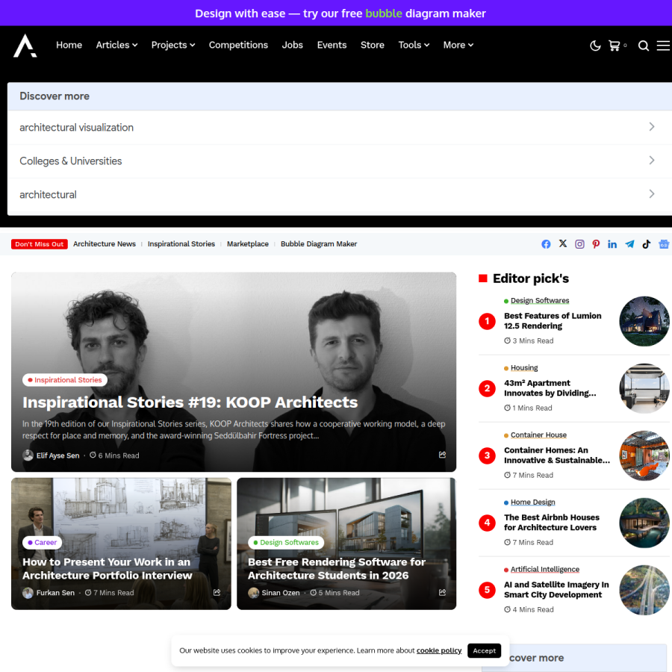Viewport: 672px width, 672px height.
Task: Click the Don't Miss Out badge
Action: [40, 244]
